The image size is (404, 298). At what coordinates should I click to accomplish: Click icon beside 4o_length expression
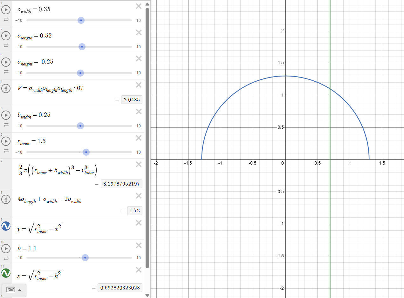(x=6, y=200)
